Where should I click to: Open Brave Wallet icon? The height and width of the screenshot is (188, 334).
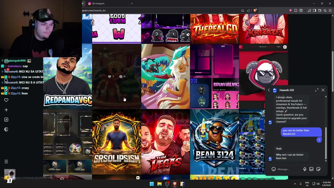point(320,10)
